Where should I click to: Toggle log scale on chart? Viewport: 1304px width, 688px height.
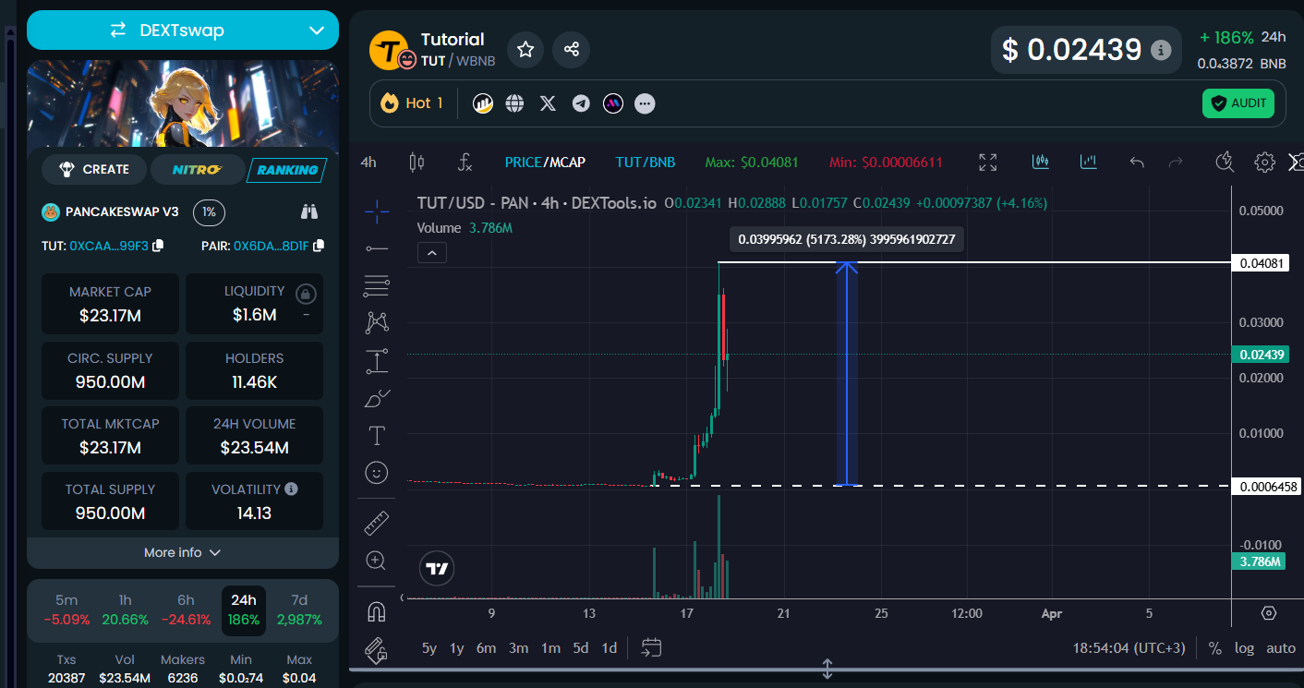1244,647
